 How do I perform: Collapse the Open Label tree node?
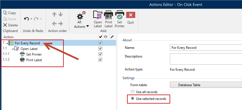point(13,49)
